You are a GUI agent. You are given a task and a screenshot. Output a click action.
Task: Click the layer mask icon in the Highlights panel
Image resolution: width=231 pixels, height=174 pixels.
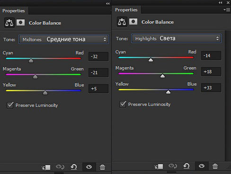(133, 22)
